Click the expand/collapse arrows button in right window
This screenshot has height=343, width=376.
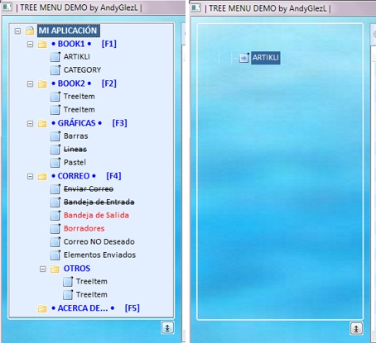tap(356, 328)
